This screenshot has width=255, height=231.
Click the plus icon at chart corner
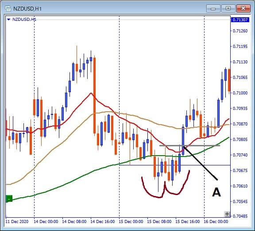point(227,214)
